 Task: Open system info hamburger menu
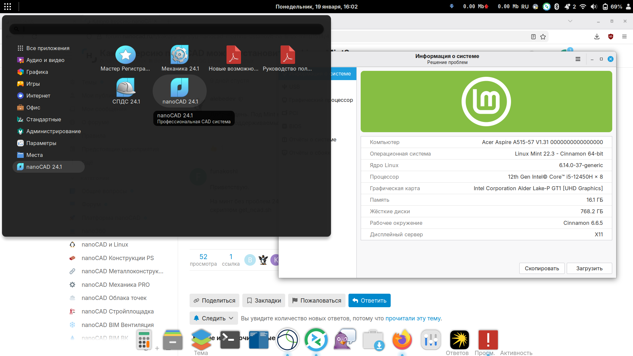point(578,59)
